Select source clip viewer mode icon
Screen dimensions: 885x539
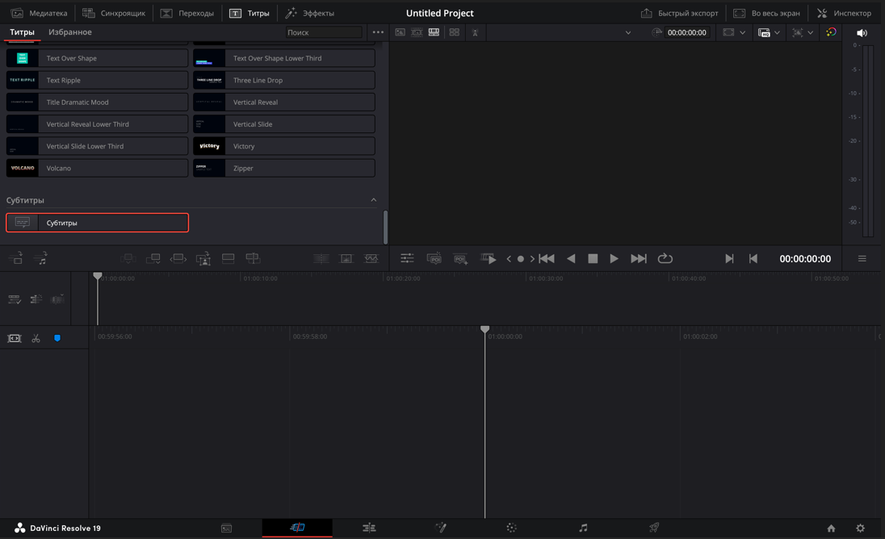(x=401, y=32)
